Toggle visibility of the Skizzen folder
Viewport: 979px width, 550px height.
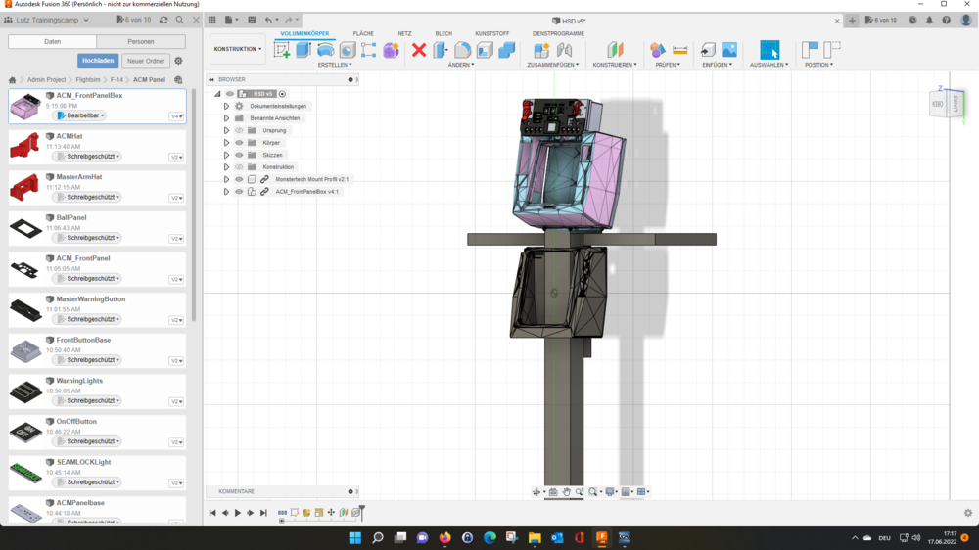pyautogui.click(x=239, y=155)
